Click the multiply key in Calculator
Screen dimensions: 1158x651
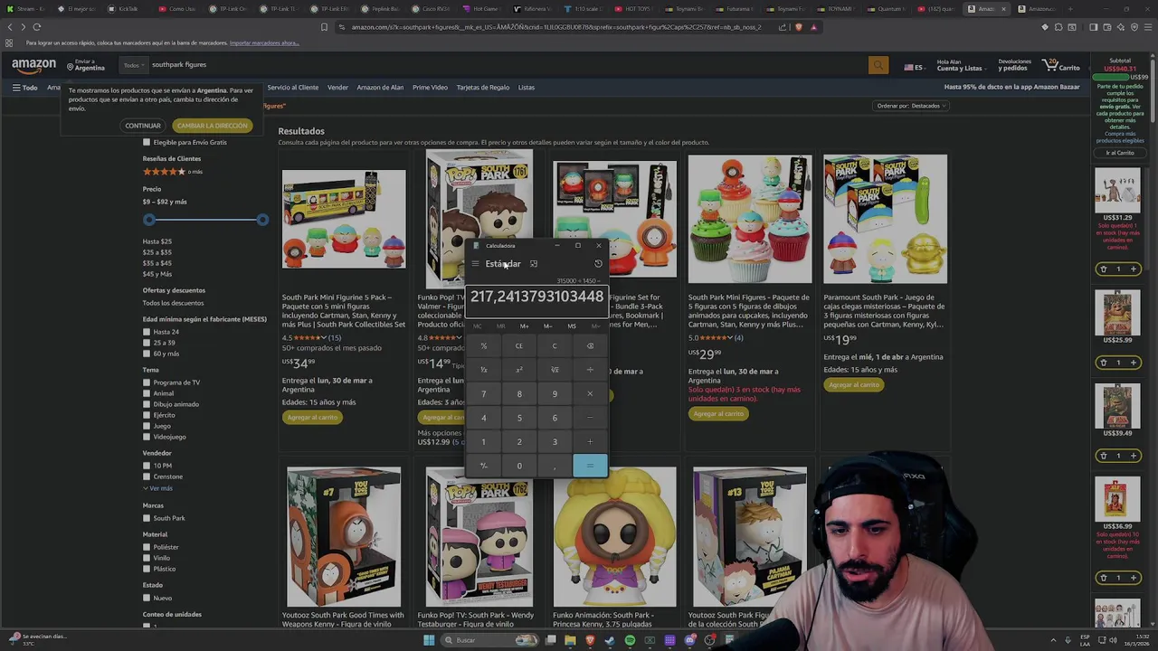point(590,393)
